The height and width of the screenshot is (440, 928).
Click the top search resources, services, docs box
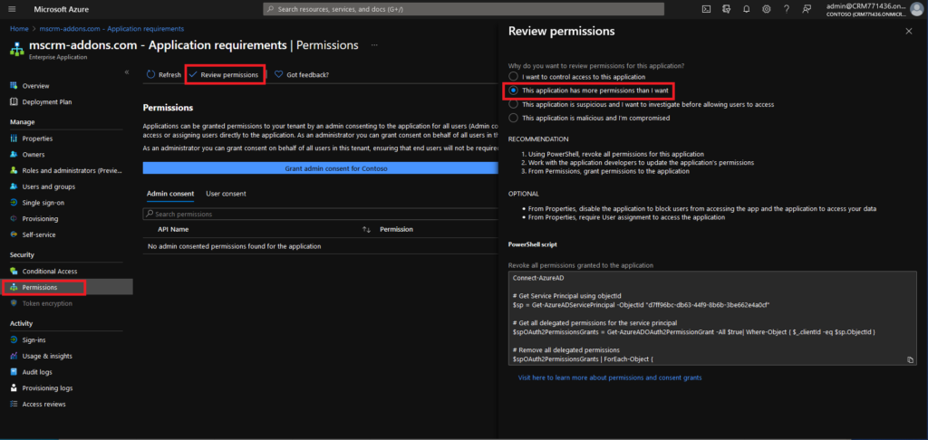(x=463, y=9)
